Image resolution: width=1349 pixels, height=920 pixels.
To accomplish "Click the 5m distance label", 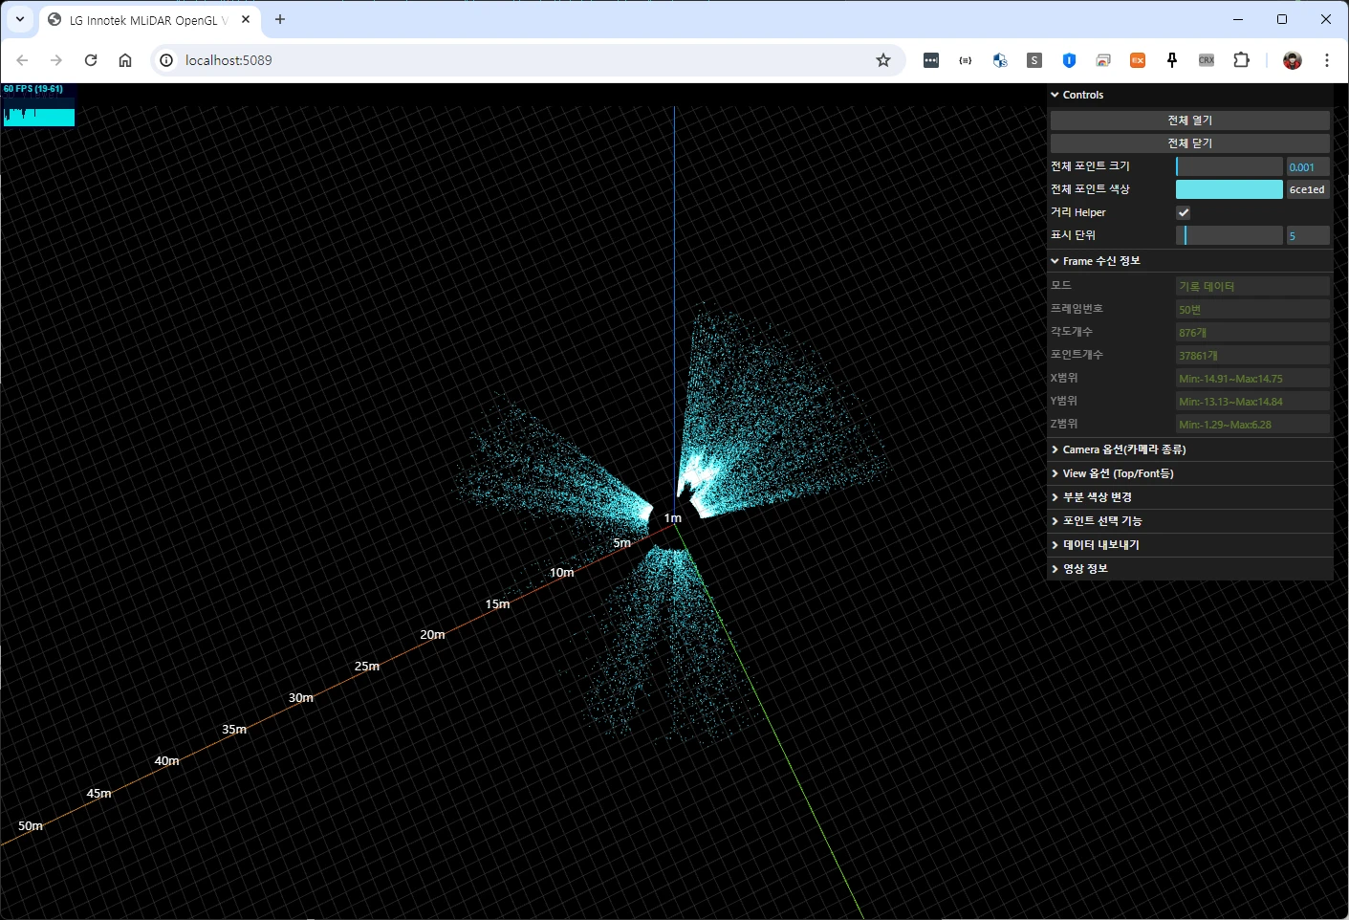I will click(x=621, y=542).
